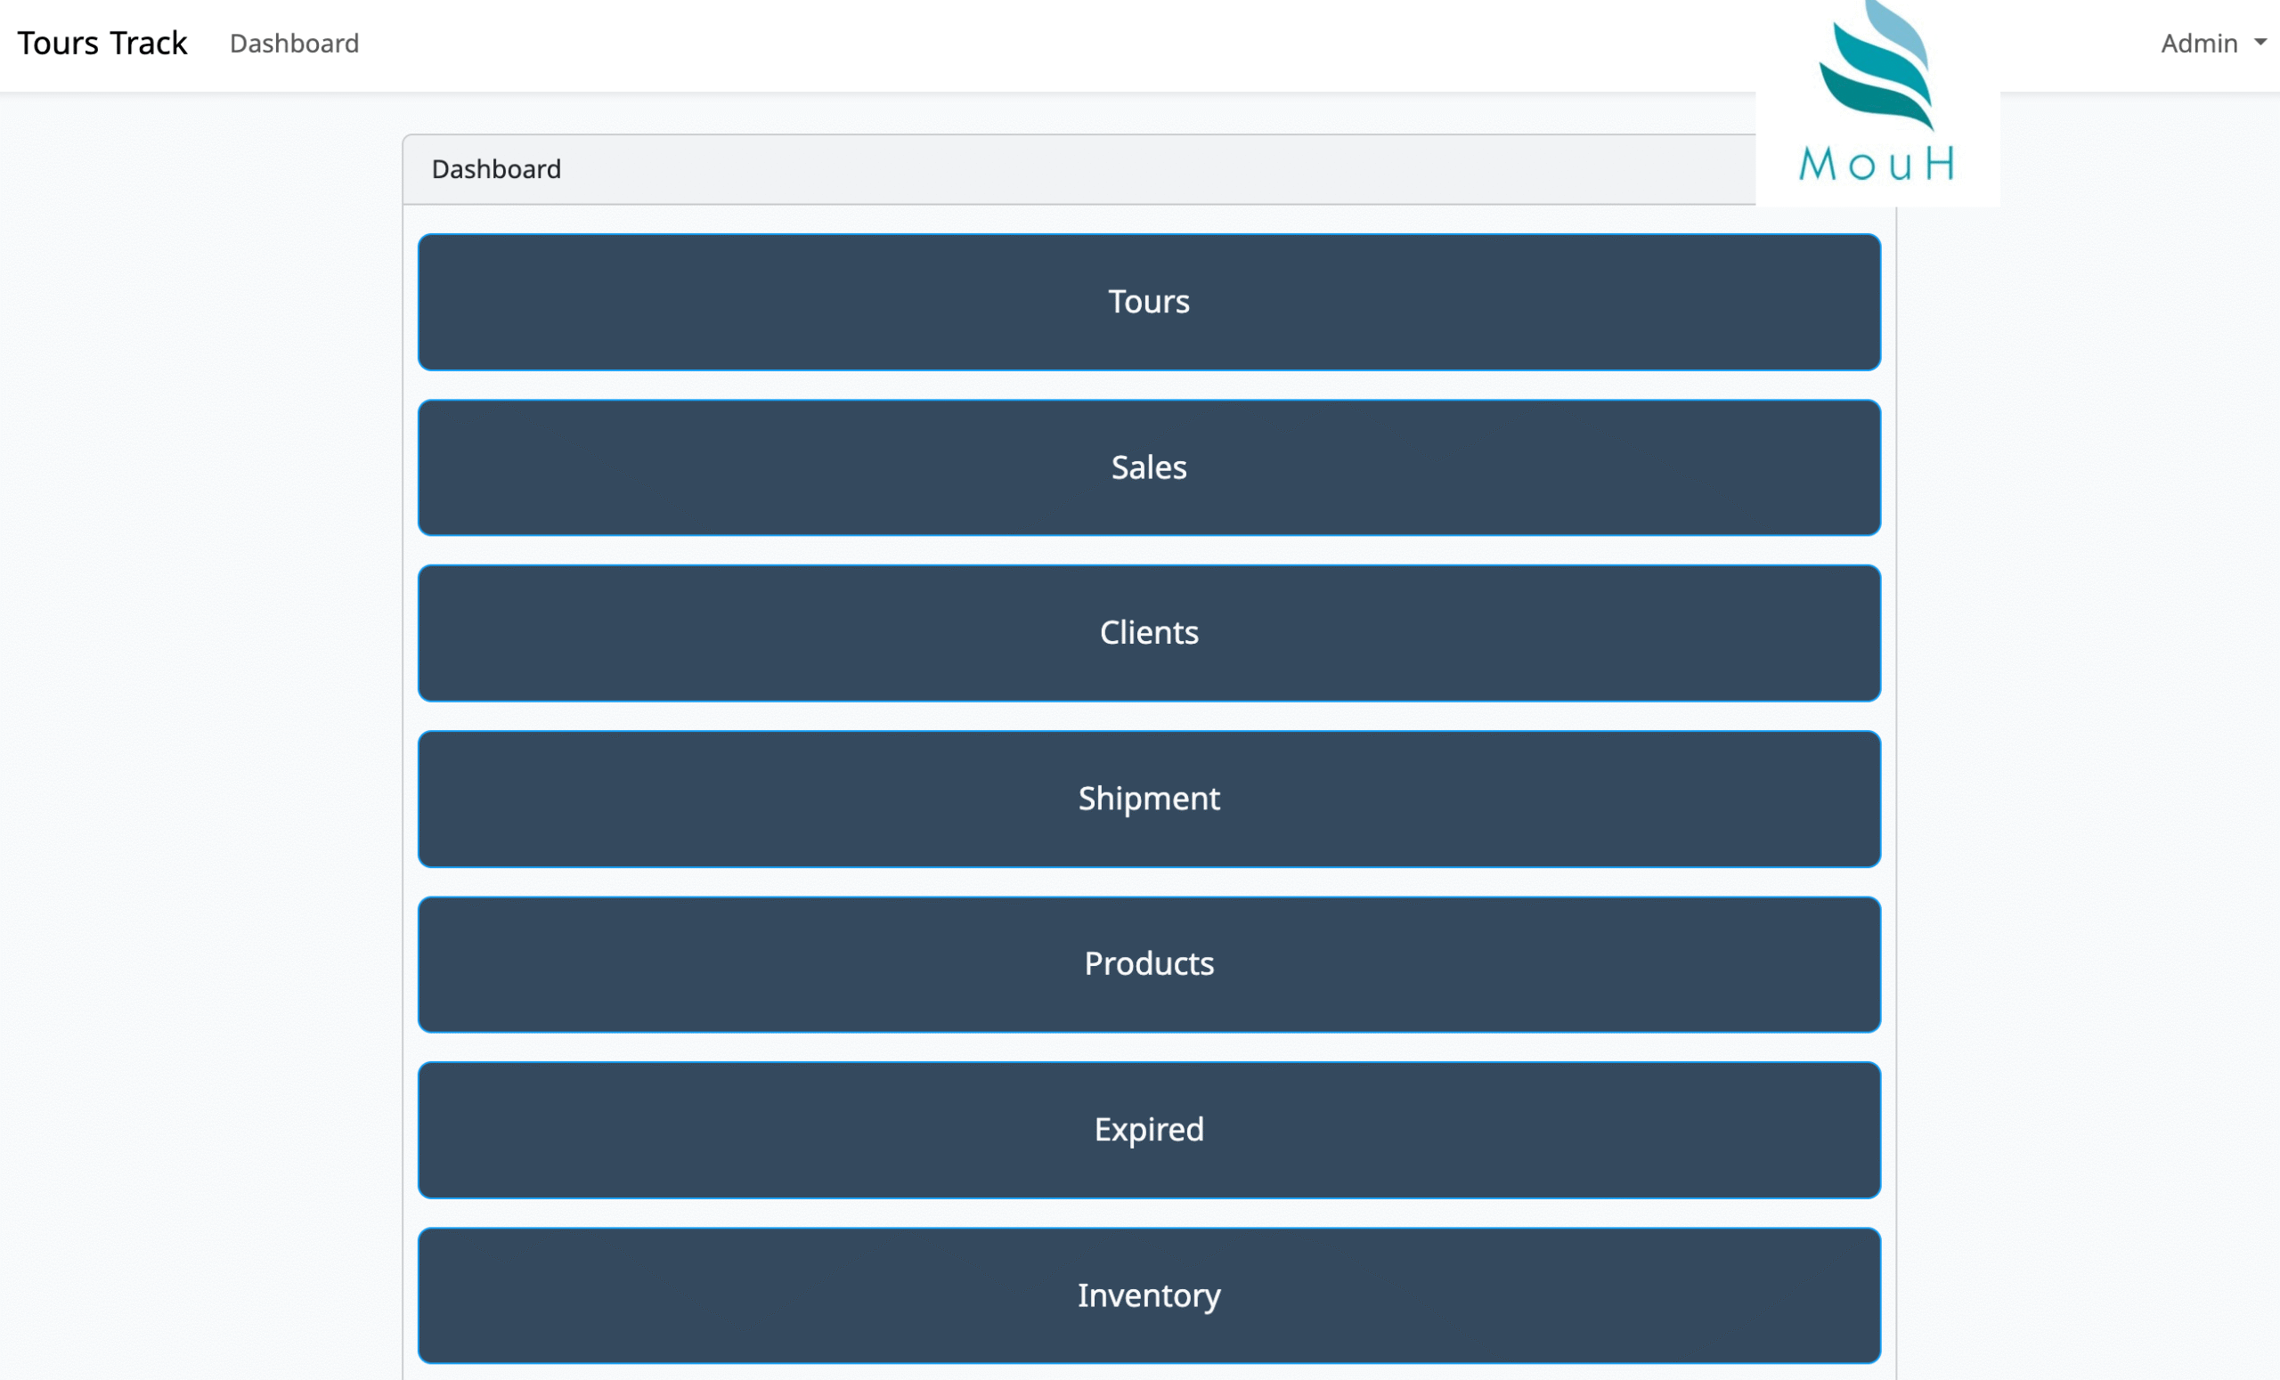Image resolution: width=2280 pixels, height=1380 pixels.
Task: Click the MouH wordmark text in logo
Action: coord(1877,165)
